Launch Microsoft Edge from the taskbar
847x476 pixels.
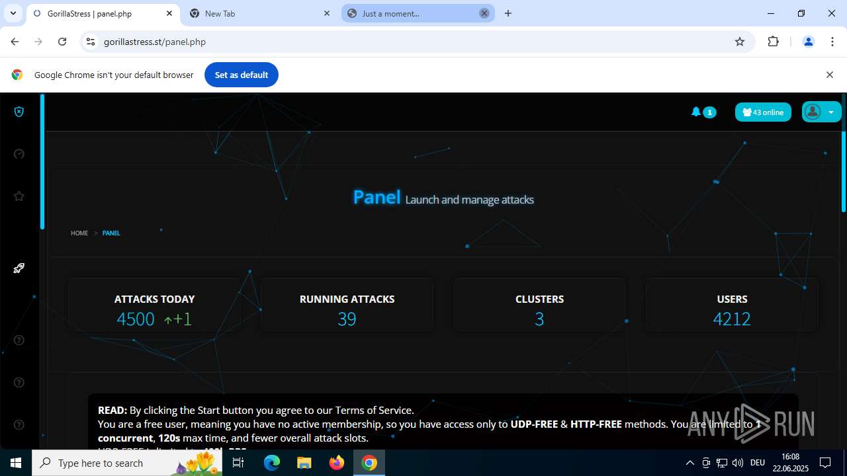(272, 463)
